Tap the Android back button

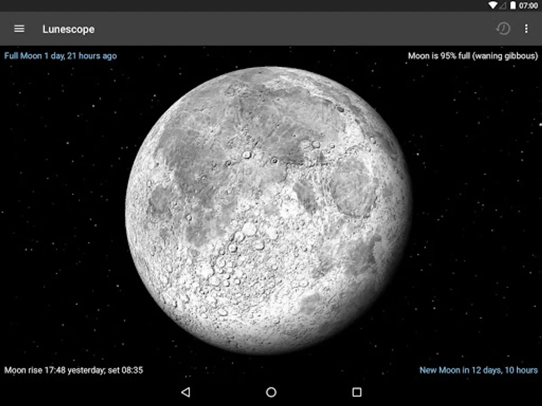click(185, 392)
